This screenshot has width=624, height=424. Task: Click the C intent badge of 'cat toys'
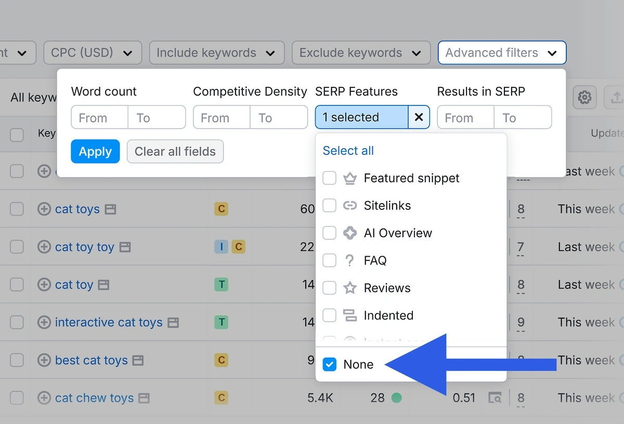tap(222, 209)
